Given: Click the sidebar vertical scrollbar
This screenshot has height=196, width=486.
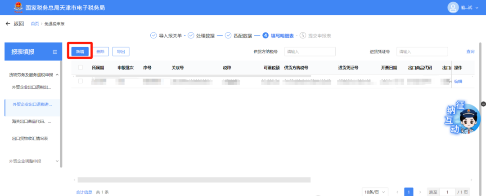Looking at the screenshot, I should click(61, 114).
